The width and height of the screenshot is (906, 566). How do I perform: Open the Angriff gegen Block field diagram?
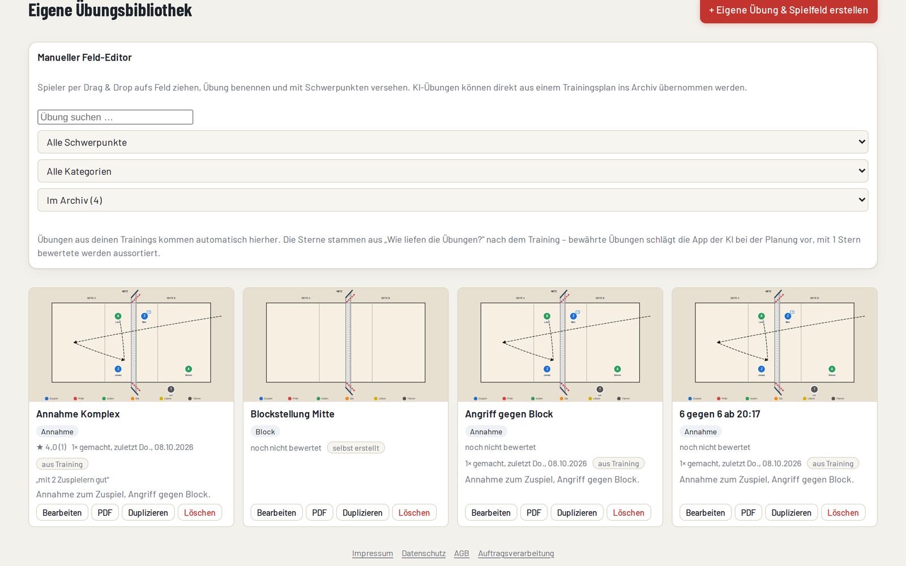[x=560, y=345]
